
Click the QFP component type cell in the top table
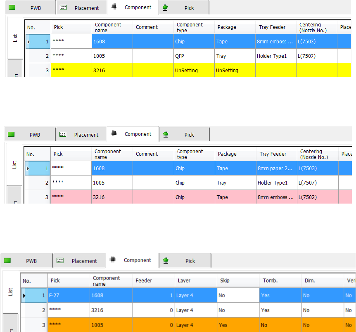(x=194, y=56)
